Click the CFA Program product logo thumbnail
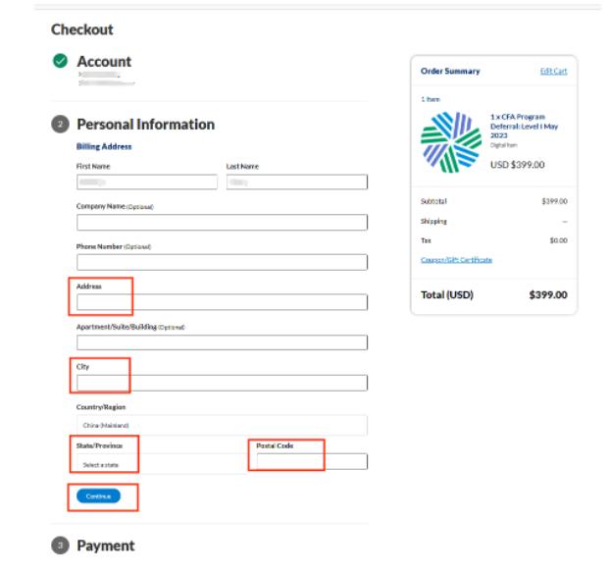This screenshot has width=612, height=574. point(449,141)
